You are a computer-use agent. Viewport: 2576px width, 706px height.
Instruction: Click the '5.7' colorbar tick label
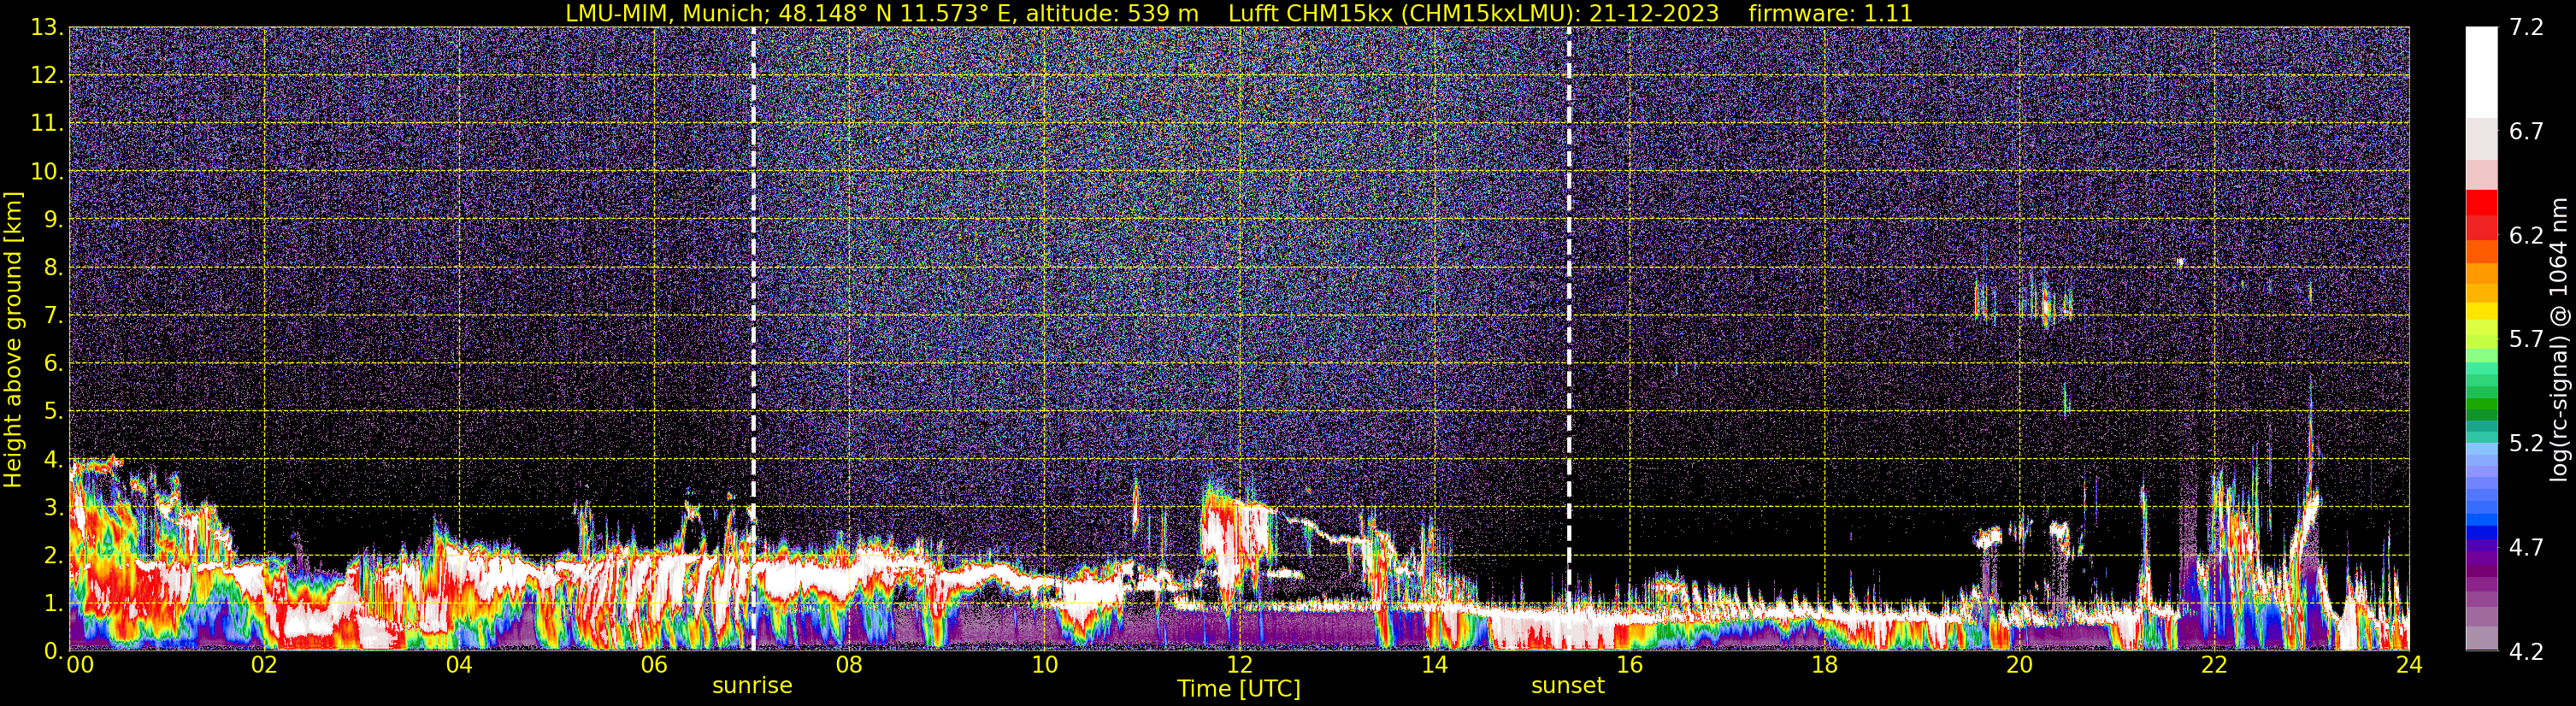point(2526,340)
